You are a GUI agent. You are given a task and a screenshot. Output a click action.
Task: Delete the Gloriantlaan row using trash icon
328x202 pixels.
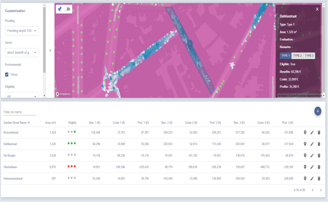[x=319, y=167]
